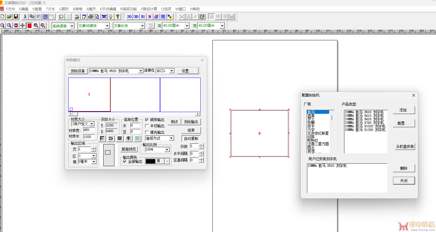Click the Copy icon in the toolbar
This screenshot has height=232, width=436.
[x=32, y=16]
